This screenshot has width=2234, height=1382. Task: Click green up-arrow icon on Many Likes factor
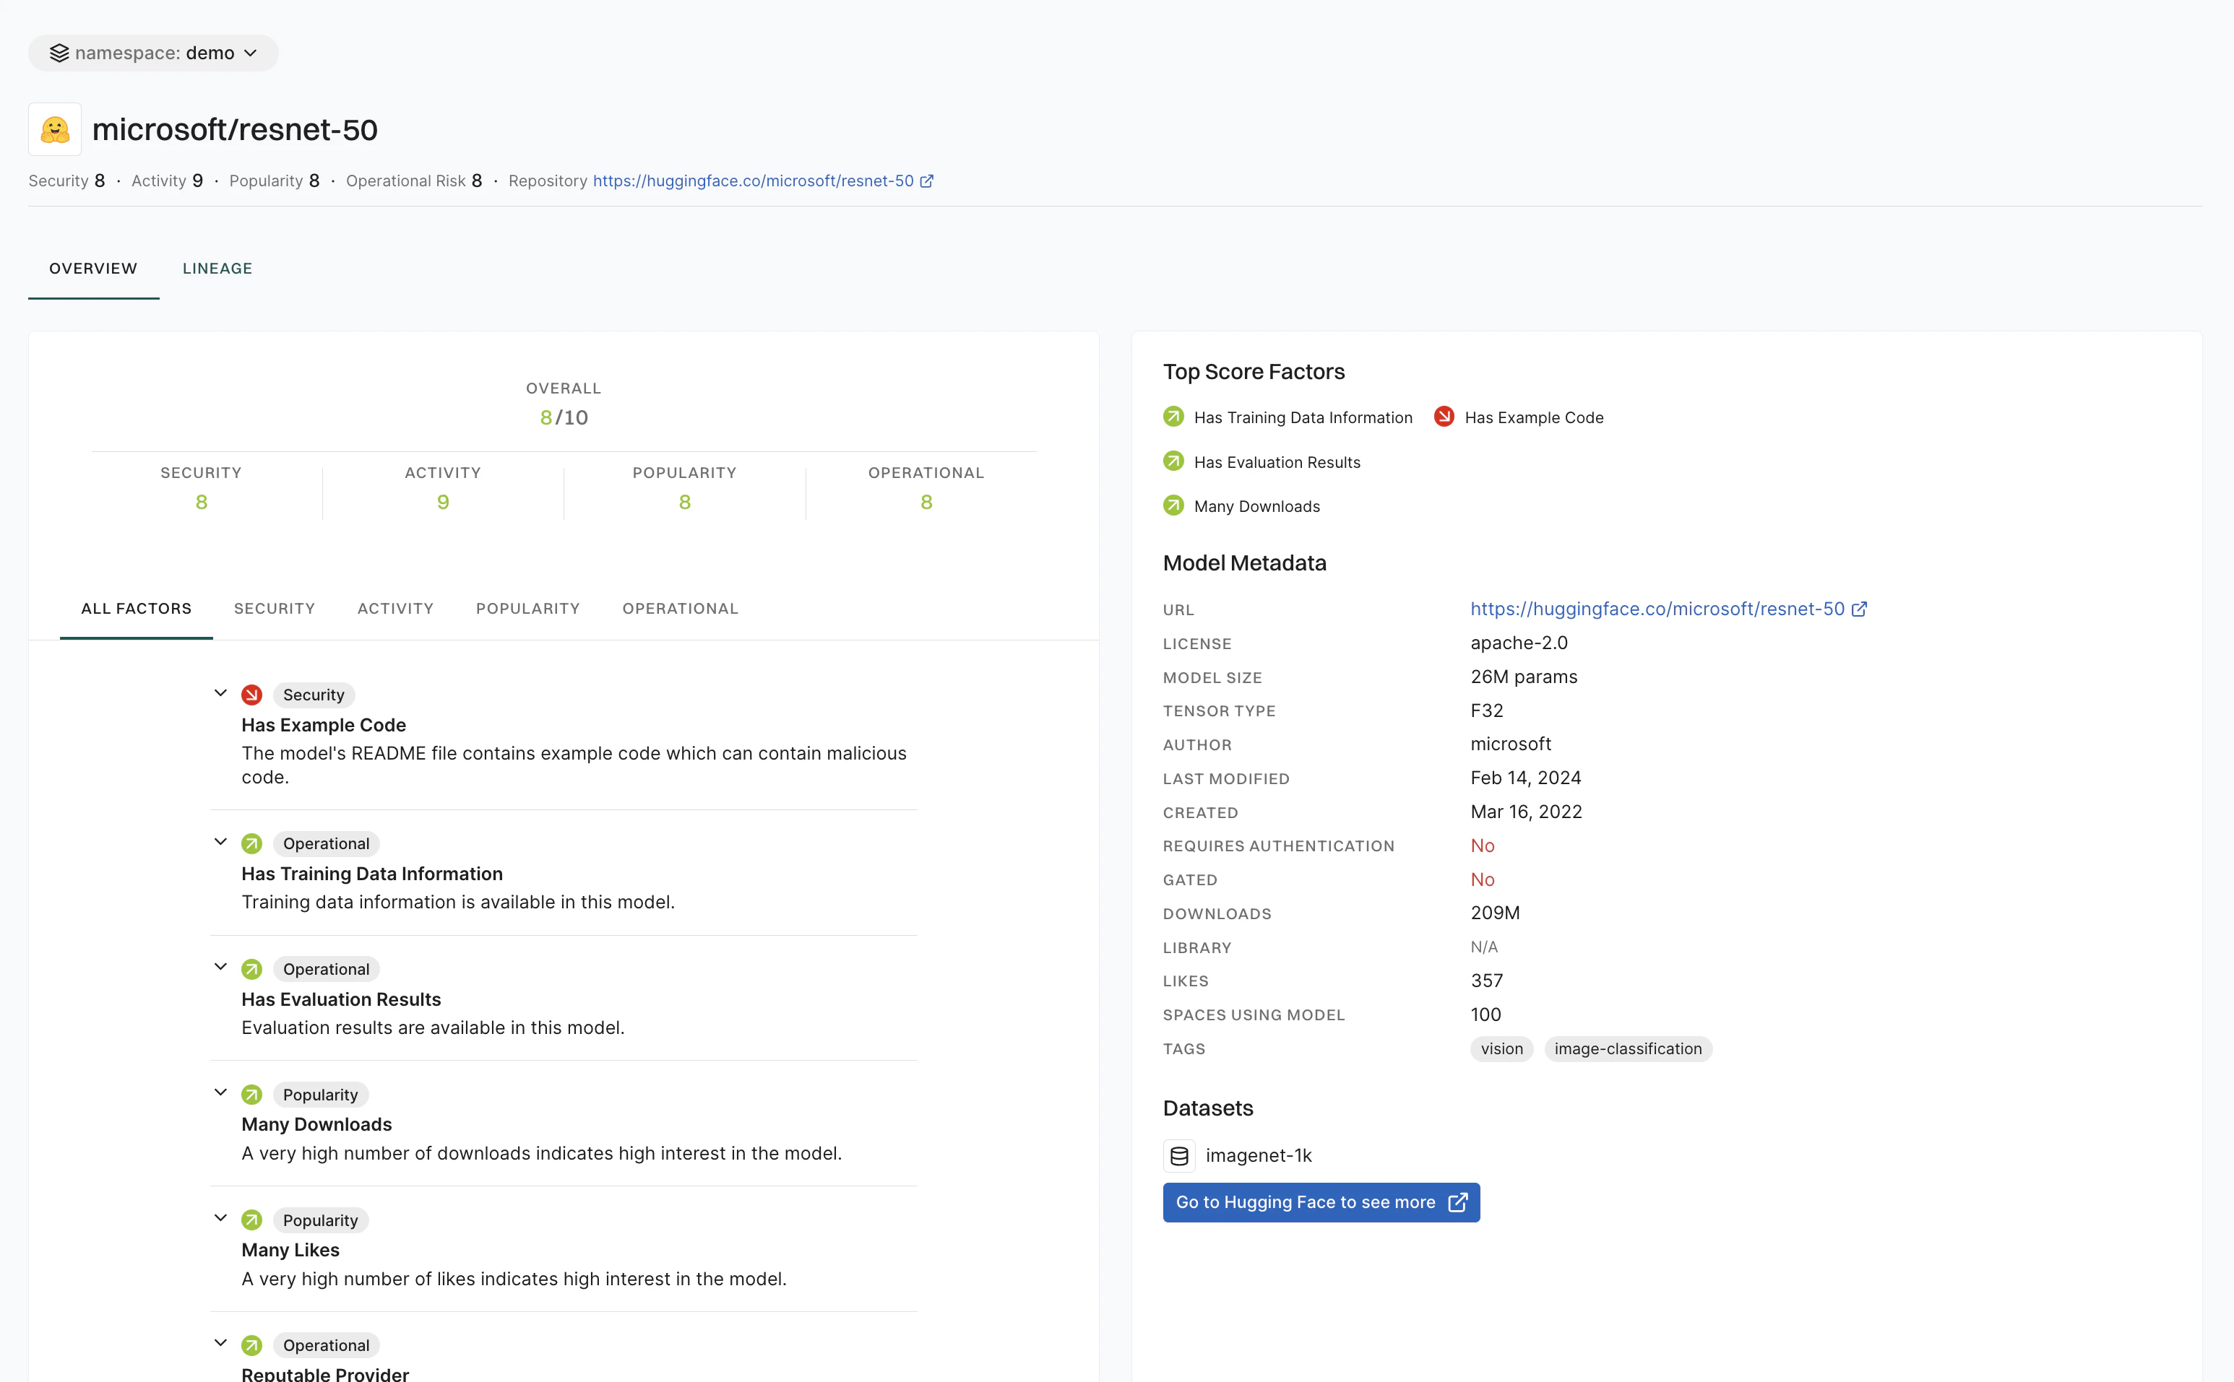[251, 1220]
